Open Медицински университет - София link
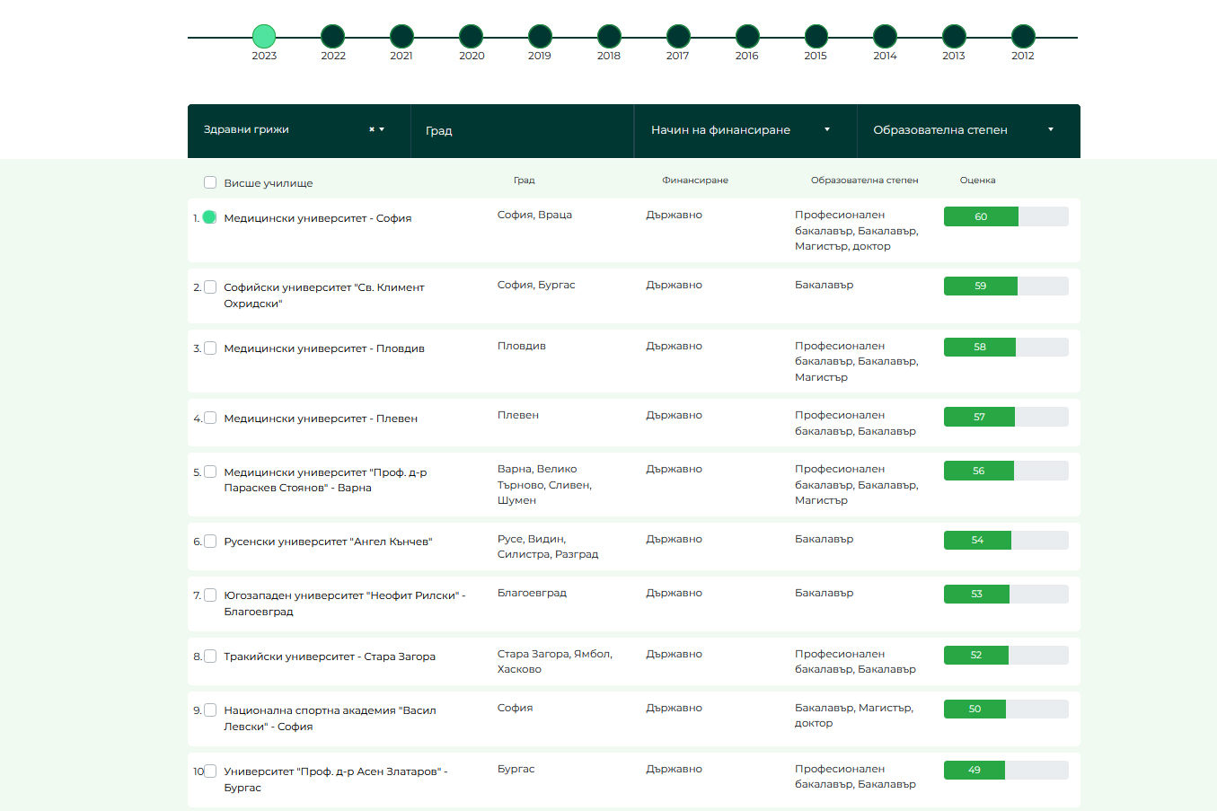 [x=318, y=218]
